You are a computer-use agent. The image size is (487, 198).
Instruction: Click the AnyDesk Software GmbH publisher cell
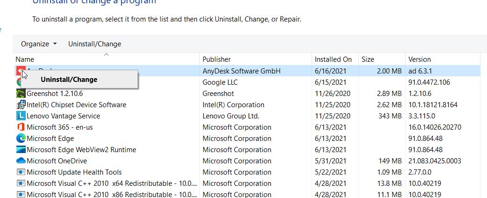[241, 71]
